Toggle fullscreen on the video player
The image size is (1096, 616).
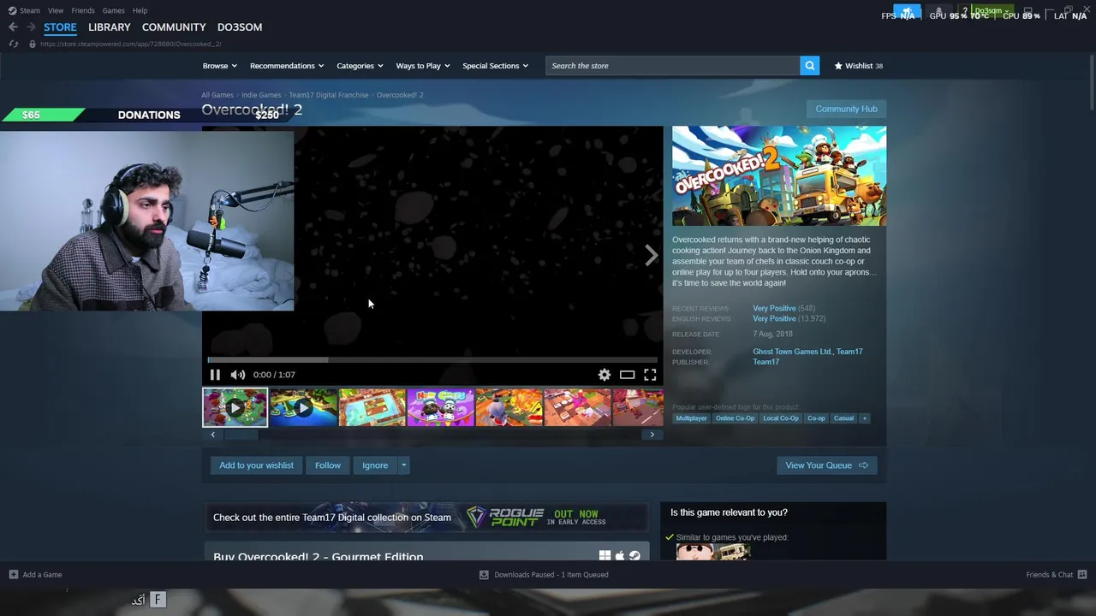tap(650, 375)
